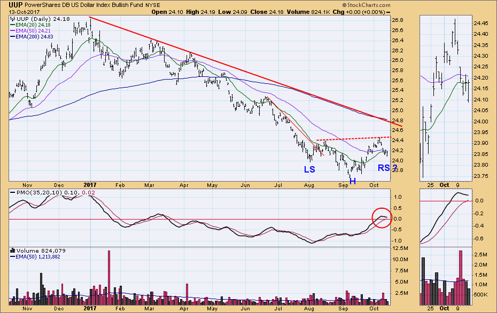Click the UUP (Daily) 24.18 legend entry

pos(40,19)
